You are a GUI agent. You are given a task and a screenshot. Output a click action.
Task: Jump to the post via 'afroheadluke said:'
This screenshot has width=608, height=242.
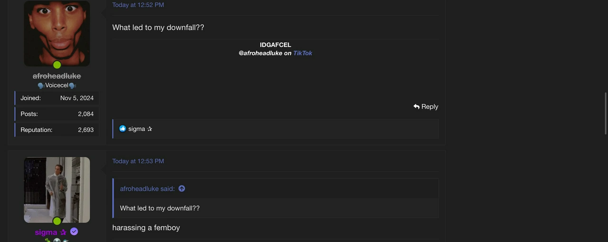(x=147, y=188)
